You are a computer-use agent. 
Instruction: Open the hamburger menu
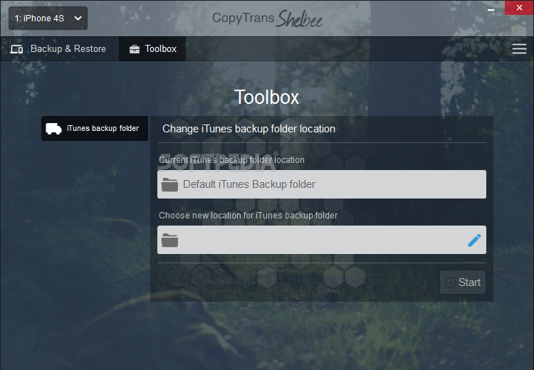(519, 49)
